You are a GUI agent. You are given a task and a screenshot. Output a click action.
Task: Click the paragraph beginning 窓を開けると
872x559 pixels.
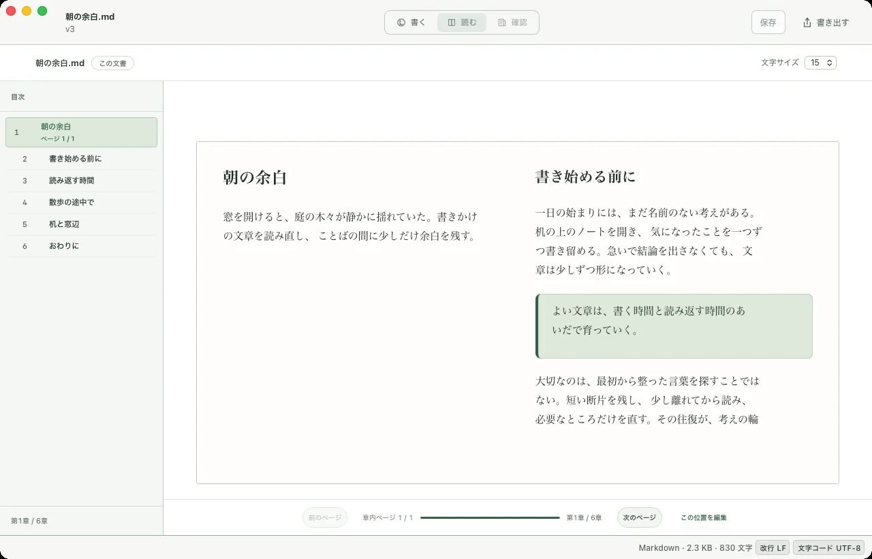[351, 226]
